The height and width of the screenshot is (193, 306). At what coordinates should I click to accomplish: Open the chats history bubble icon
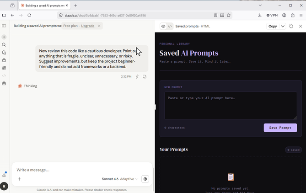(x=4, y=53)
